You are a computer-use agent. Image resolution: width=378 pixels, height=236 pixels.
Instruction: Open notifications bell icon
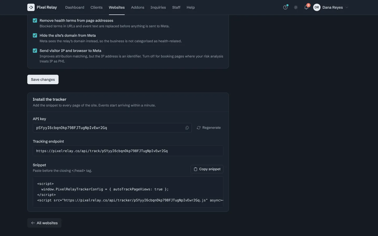306,7
